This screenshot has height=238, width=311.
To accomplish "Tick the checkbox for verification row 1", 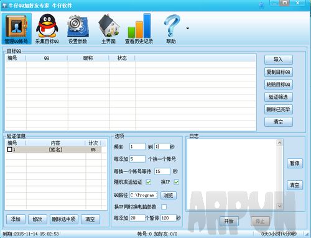I will 9,149.
